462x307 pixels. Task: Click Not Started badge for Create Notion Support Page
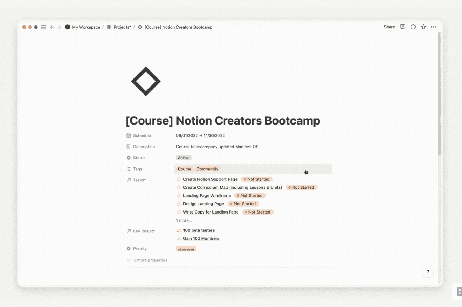(x=257, y=179)
